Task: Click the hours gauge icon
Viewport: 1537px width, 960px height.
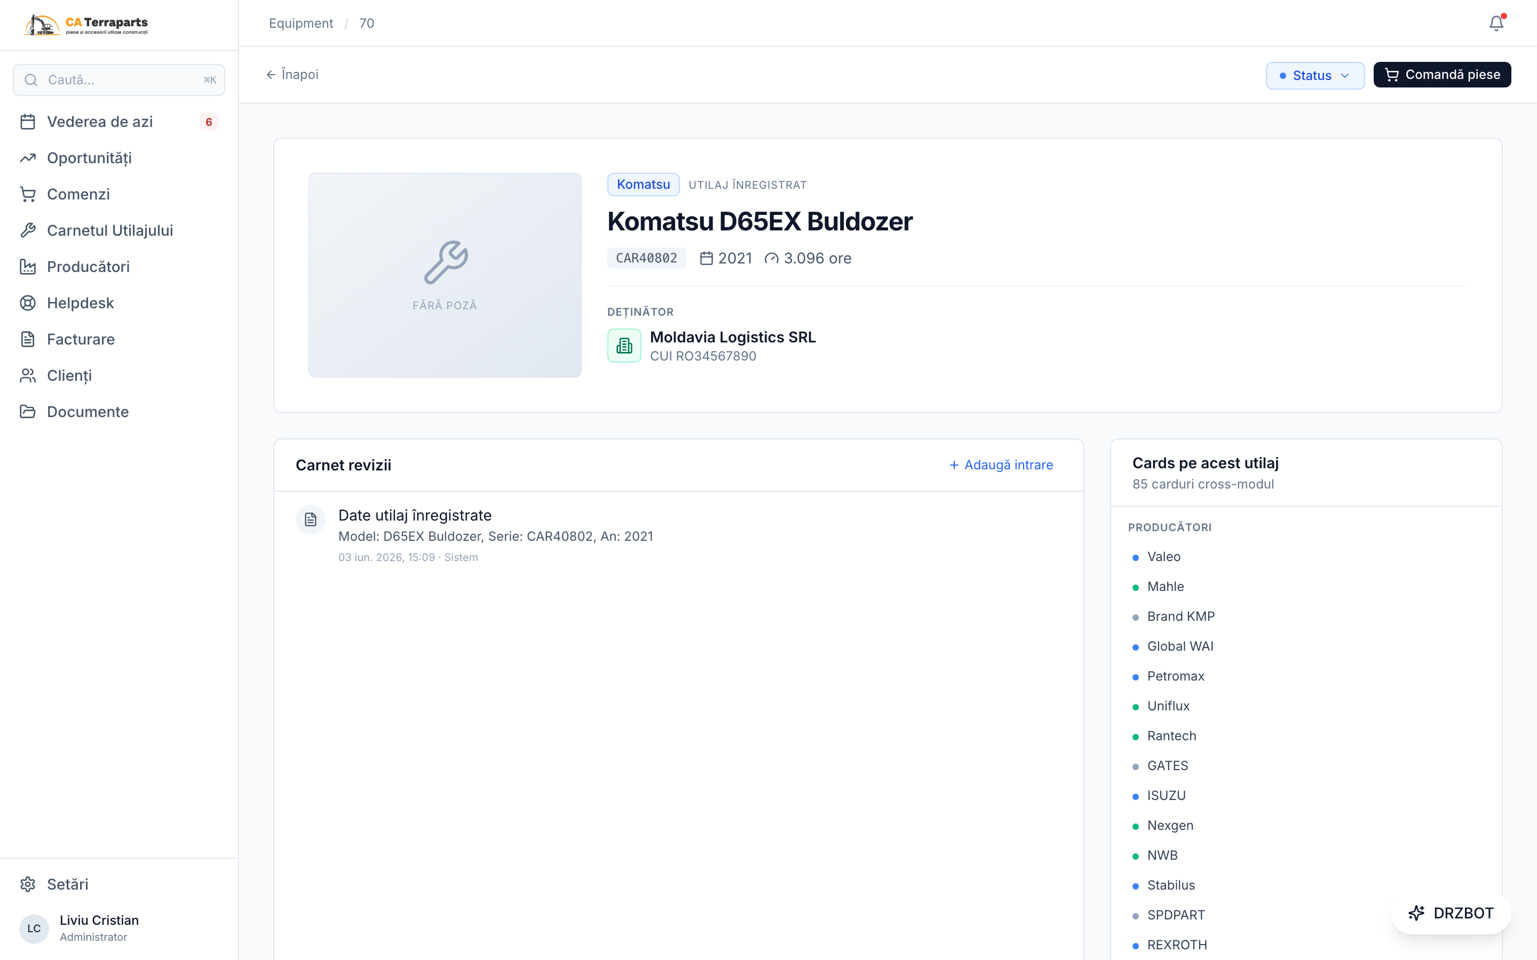Action: (771, 259)
